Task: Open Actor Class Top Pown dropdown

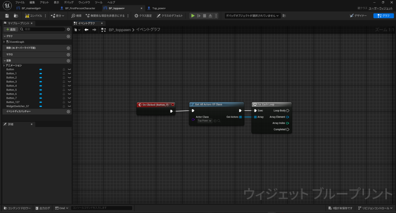Action: point(205,121)
